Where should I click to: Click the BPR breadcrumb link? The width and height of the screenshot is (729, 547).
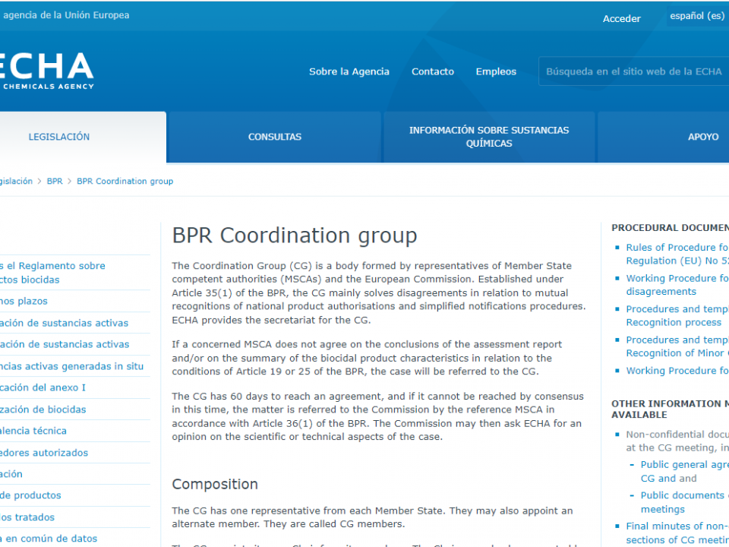[x=55, y=182]
